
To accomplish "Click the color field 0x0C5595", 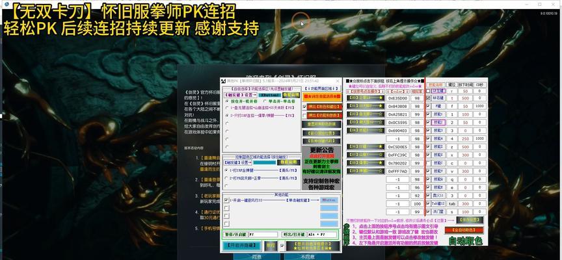I will tap(397, 122).
